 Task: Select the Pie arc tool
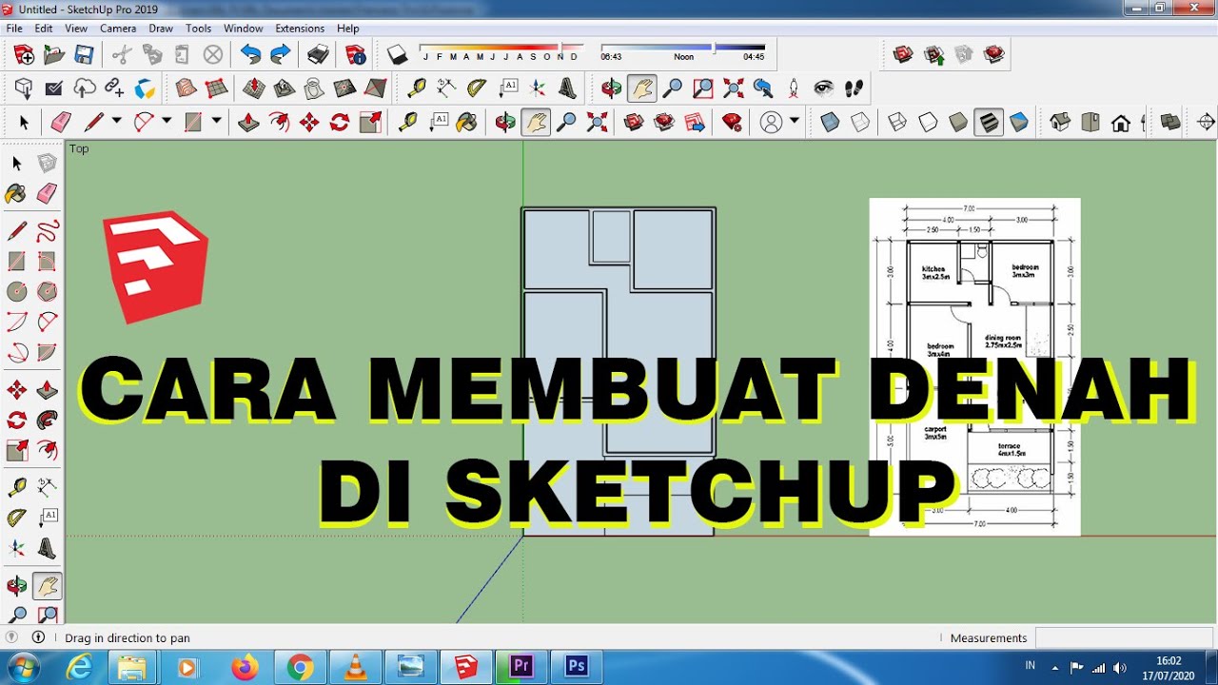pyautogui.click(x=48, y=352)
